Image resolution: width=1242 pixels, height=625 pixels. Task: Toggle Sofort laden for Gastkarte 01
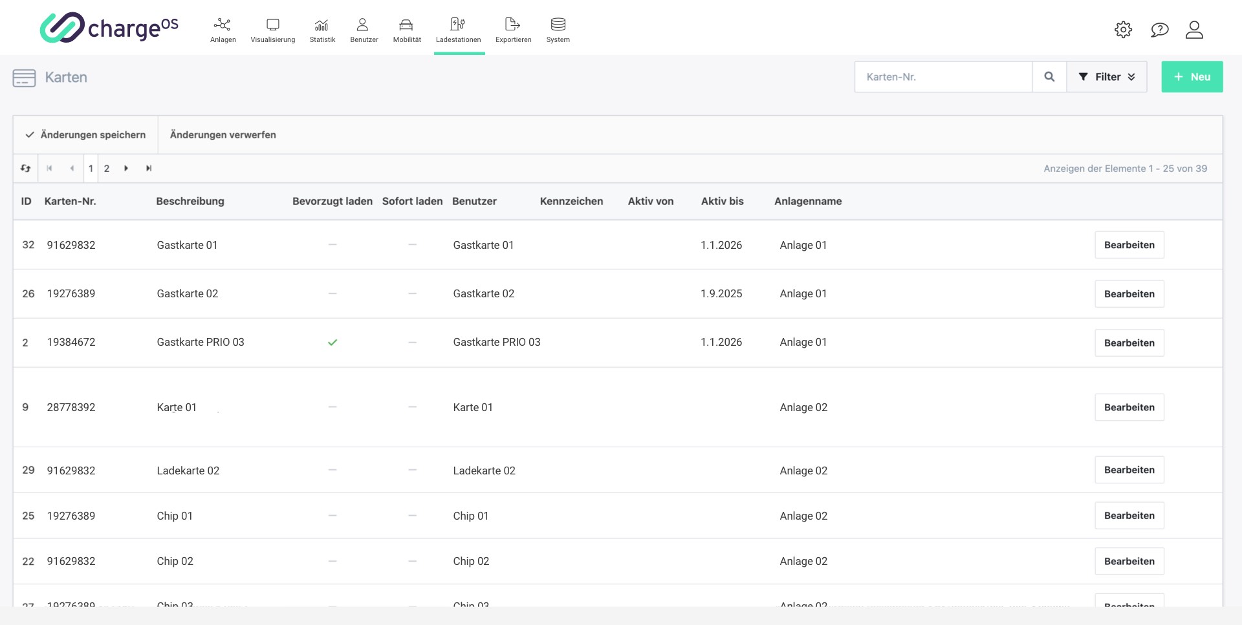pyautogui.click(x=412, y=245)
